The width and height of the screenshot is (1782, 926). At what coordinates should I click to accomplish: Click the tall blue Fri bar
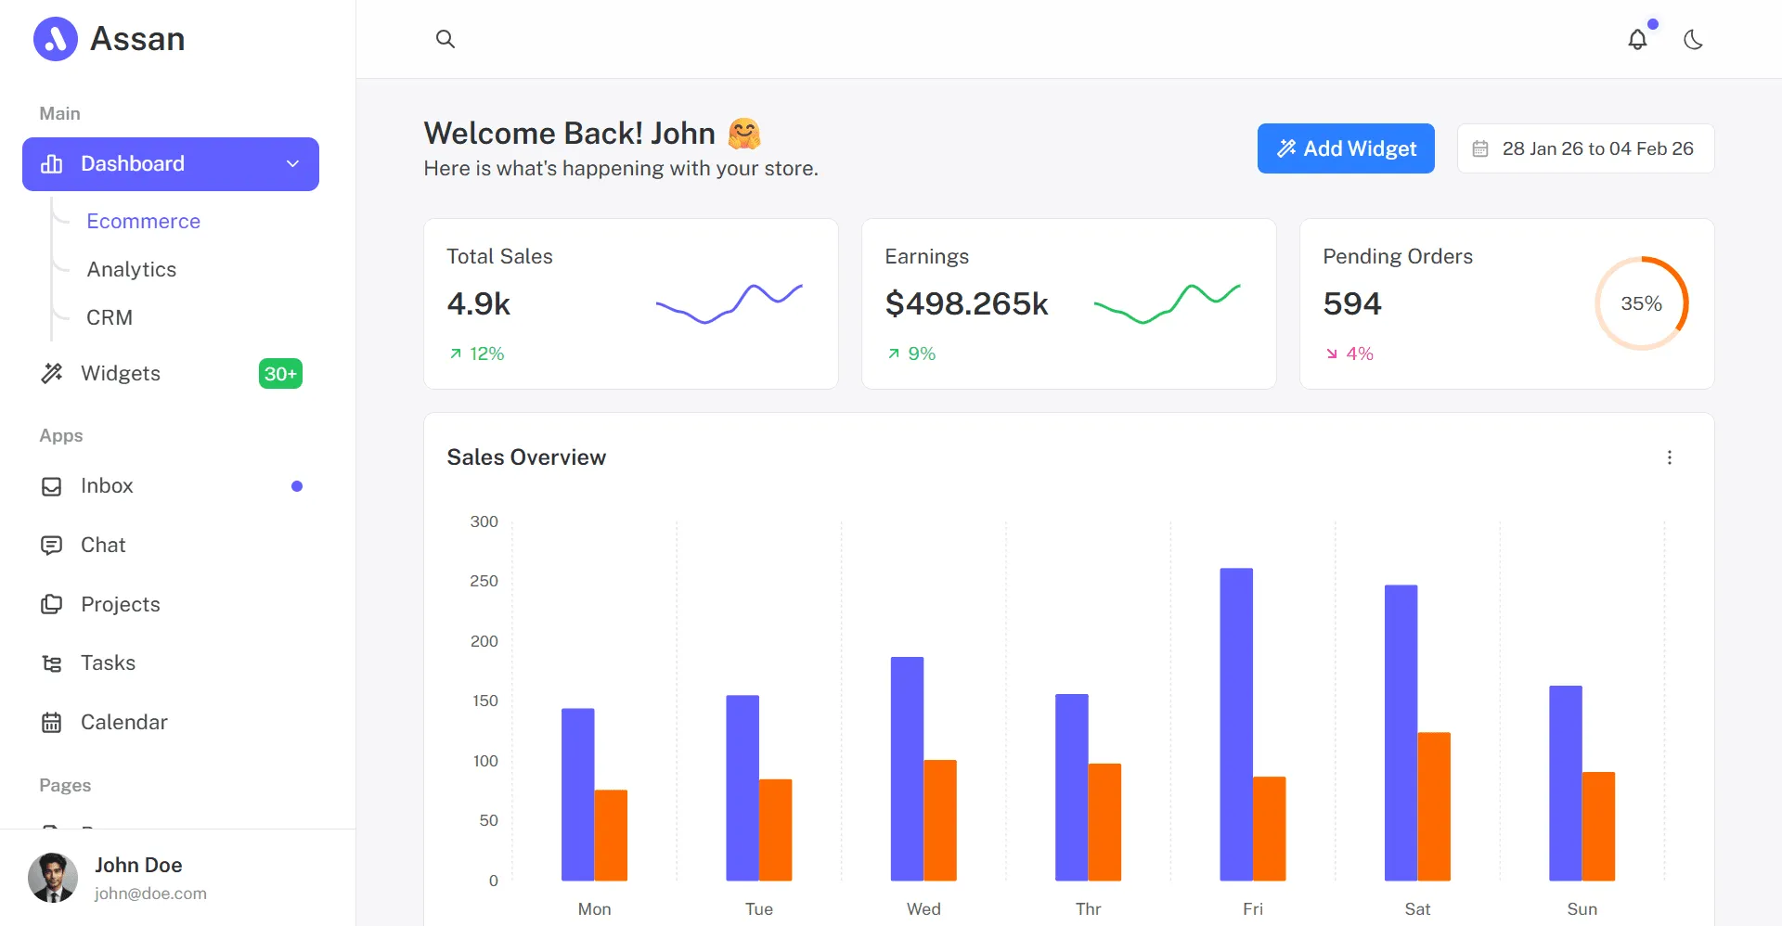point(1236,725)
